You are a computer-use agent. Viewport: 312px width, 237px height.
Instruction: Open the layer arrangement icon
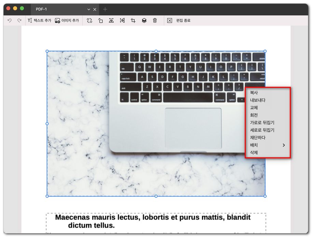point(144,20)
